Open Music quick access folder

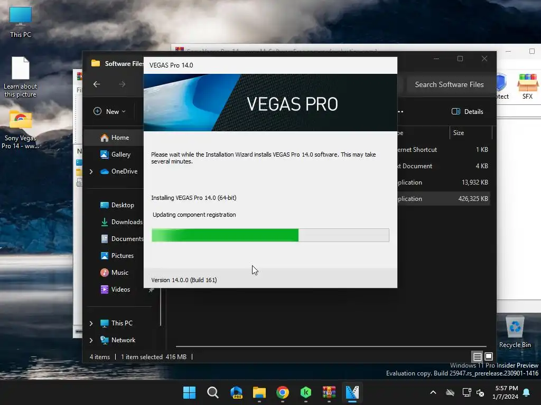click(114, 273)
